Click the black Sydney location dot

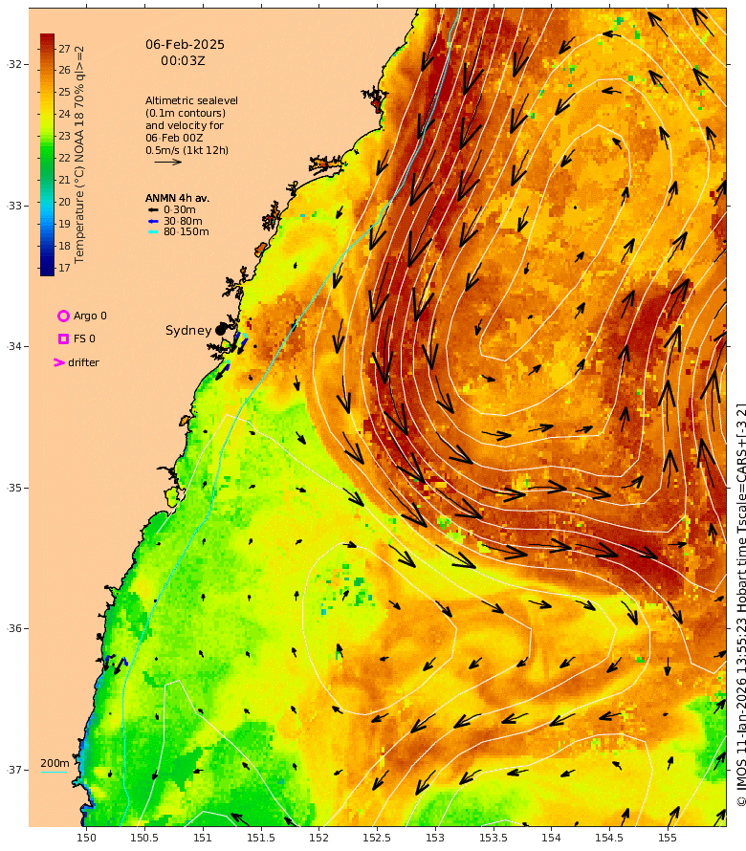coord(220,330)
